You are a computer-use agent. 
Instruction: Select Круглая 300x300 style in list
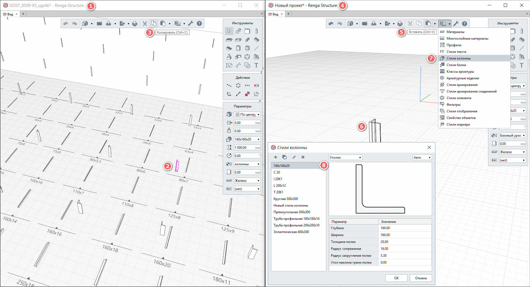[298, 199]
